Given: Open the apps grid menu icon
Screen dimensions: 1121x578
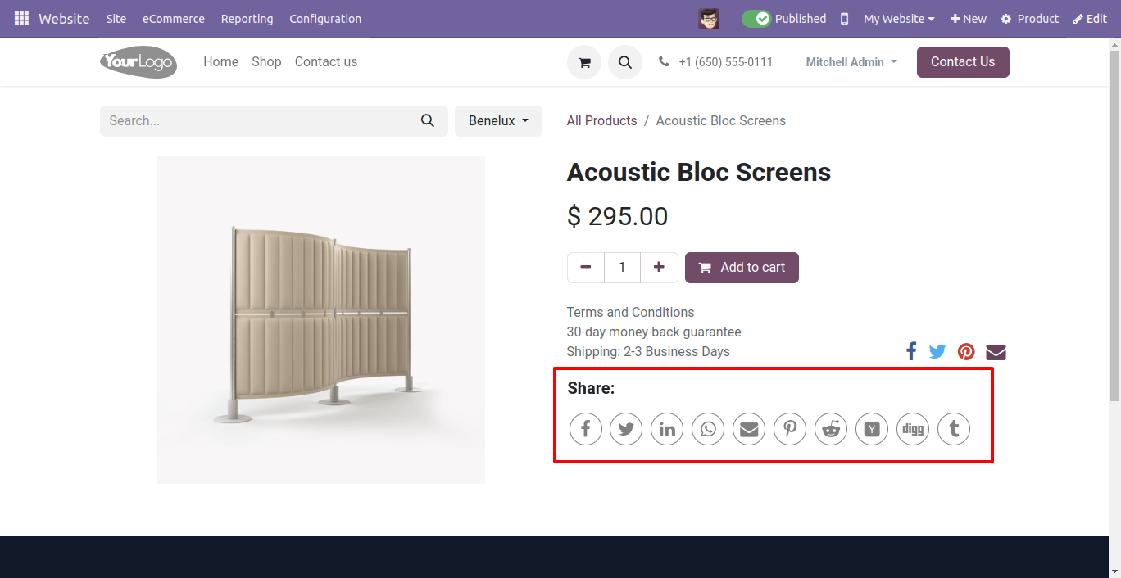Looking at the screenshot, I should coord(22,18).
